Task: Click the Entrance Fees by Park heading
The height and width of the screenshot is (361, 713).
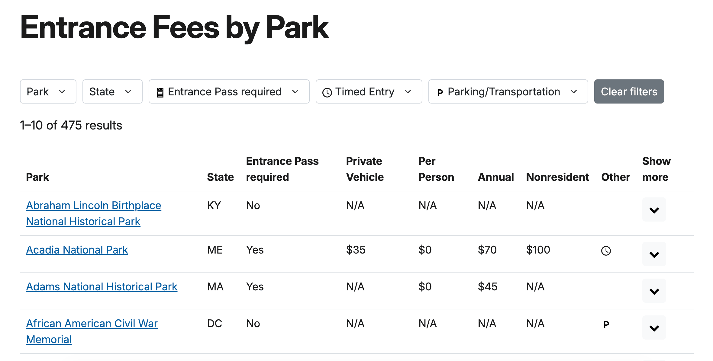Action: click(174, 27)
